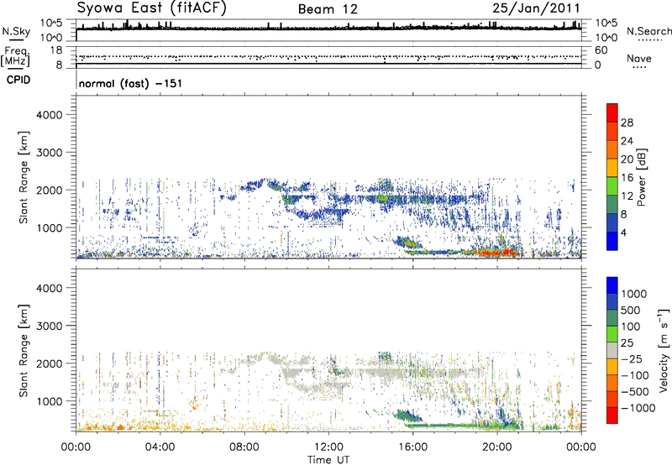Viewport: 672px width, 465px height.
Task: Click the '04:00' time tick label
Action: click(x=160, y=447)
